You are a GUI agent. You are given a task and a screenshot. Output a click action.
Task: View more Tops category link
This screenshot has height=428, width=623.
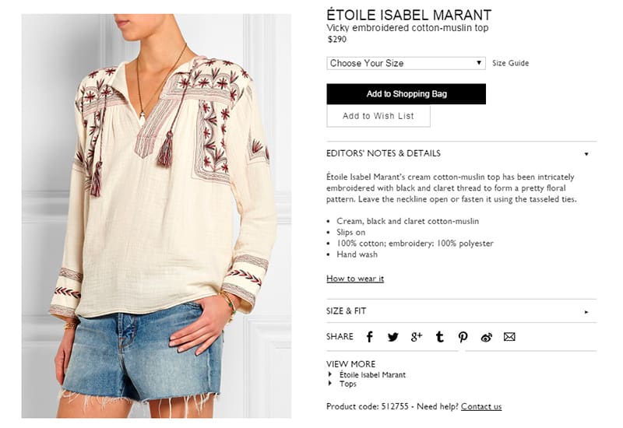[347, 384]
